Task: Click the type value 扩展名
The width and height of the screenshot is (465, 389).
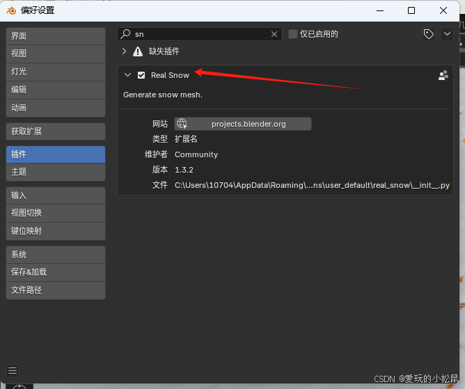Action: pos(186,139)
